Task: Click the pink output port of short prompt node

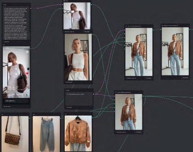Action: point(93,94)
